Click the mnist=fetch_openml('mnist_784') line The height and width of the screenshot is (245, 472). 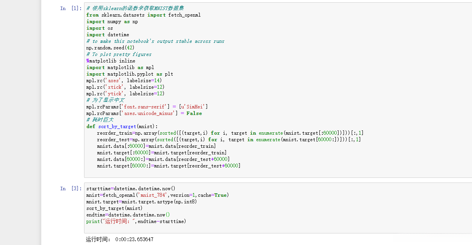point(157,195)
